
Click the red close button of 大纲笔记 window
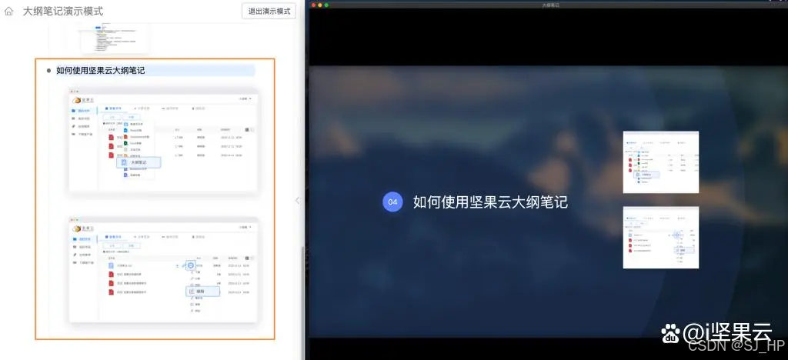click(314, 5)
